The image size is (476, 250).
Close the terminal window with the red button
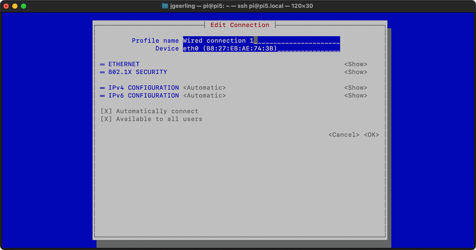coord(6,6)
